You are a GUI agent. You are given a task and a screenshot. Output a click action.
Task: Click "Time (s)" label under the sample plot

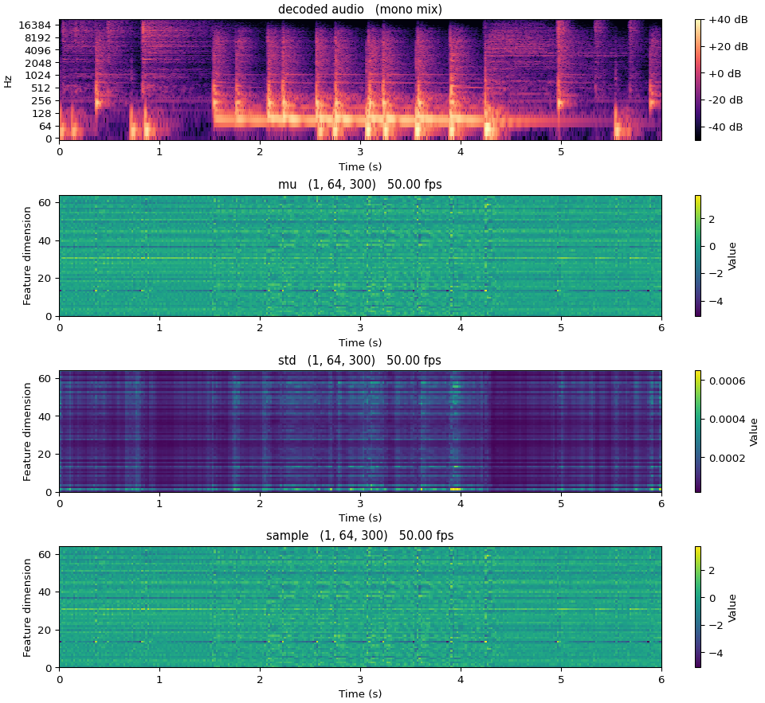click(x=360, y=693)
